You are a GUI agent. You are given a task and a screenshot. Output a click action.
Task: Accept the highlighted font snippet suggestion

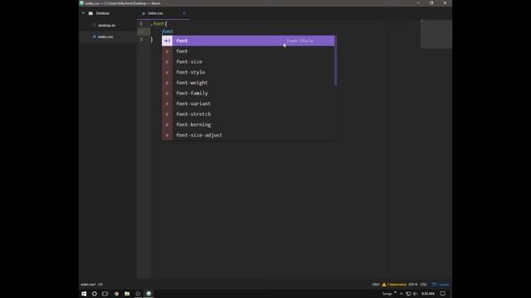248,41
